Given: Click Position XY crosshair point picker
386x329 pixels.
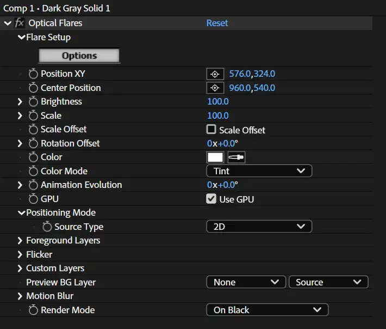Looking at the screenshot, I should [215, 74].
